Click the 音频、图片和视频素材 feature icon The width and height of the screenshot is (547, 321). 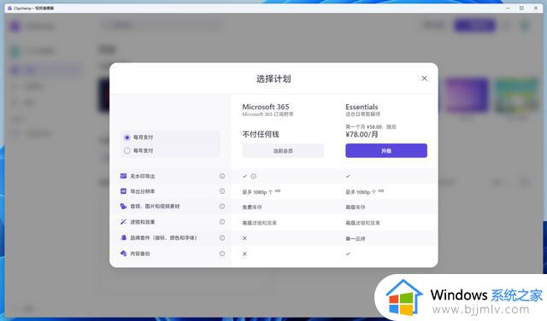pos(123,207)
